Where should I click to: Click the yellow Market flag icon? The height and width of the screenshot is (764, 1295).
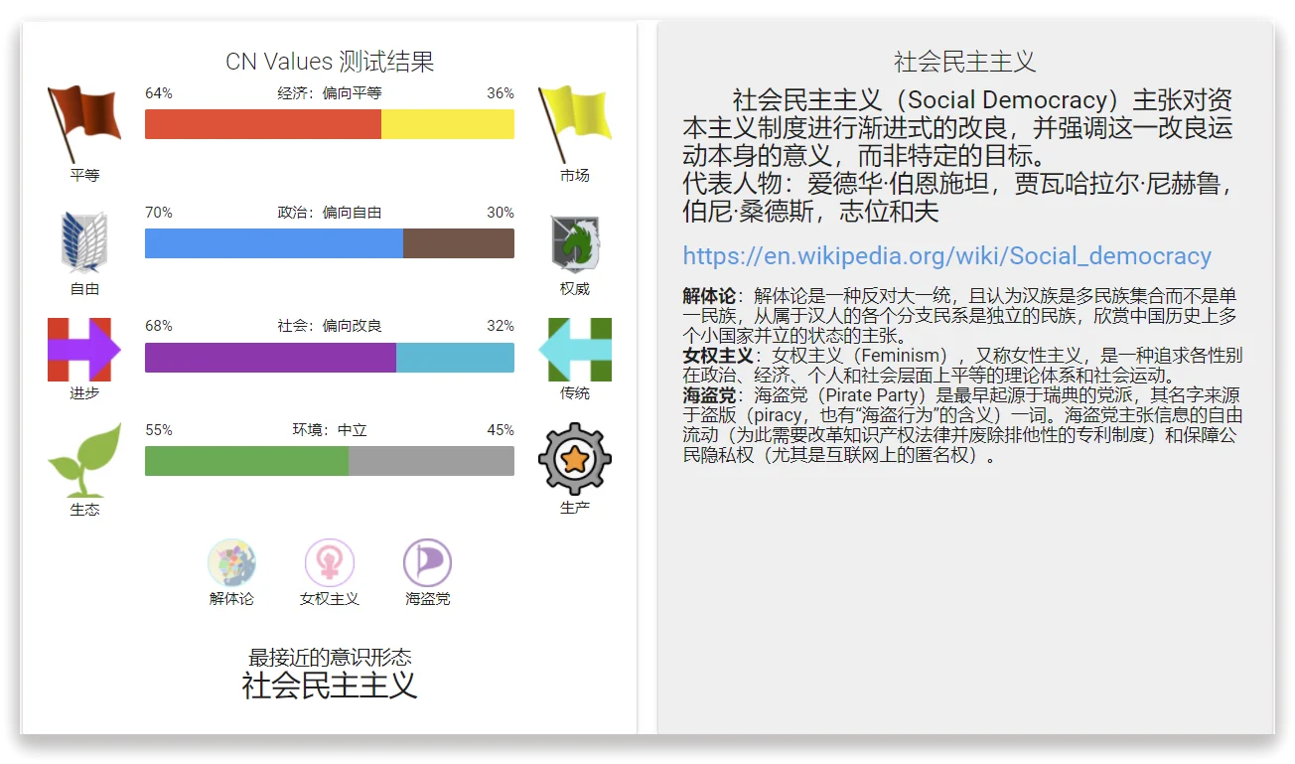coord(574,123)
